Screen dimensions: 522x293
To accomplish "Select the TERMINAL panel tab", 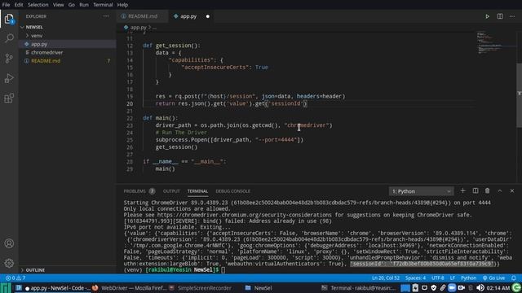I will tap(197, 191).
